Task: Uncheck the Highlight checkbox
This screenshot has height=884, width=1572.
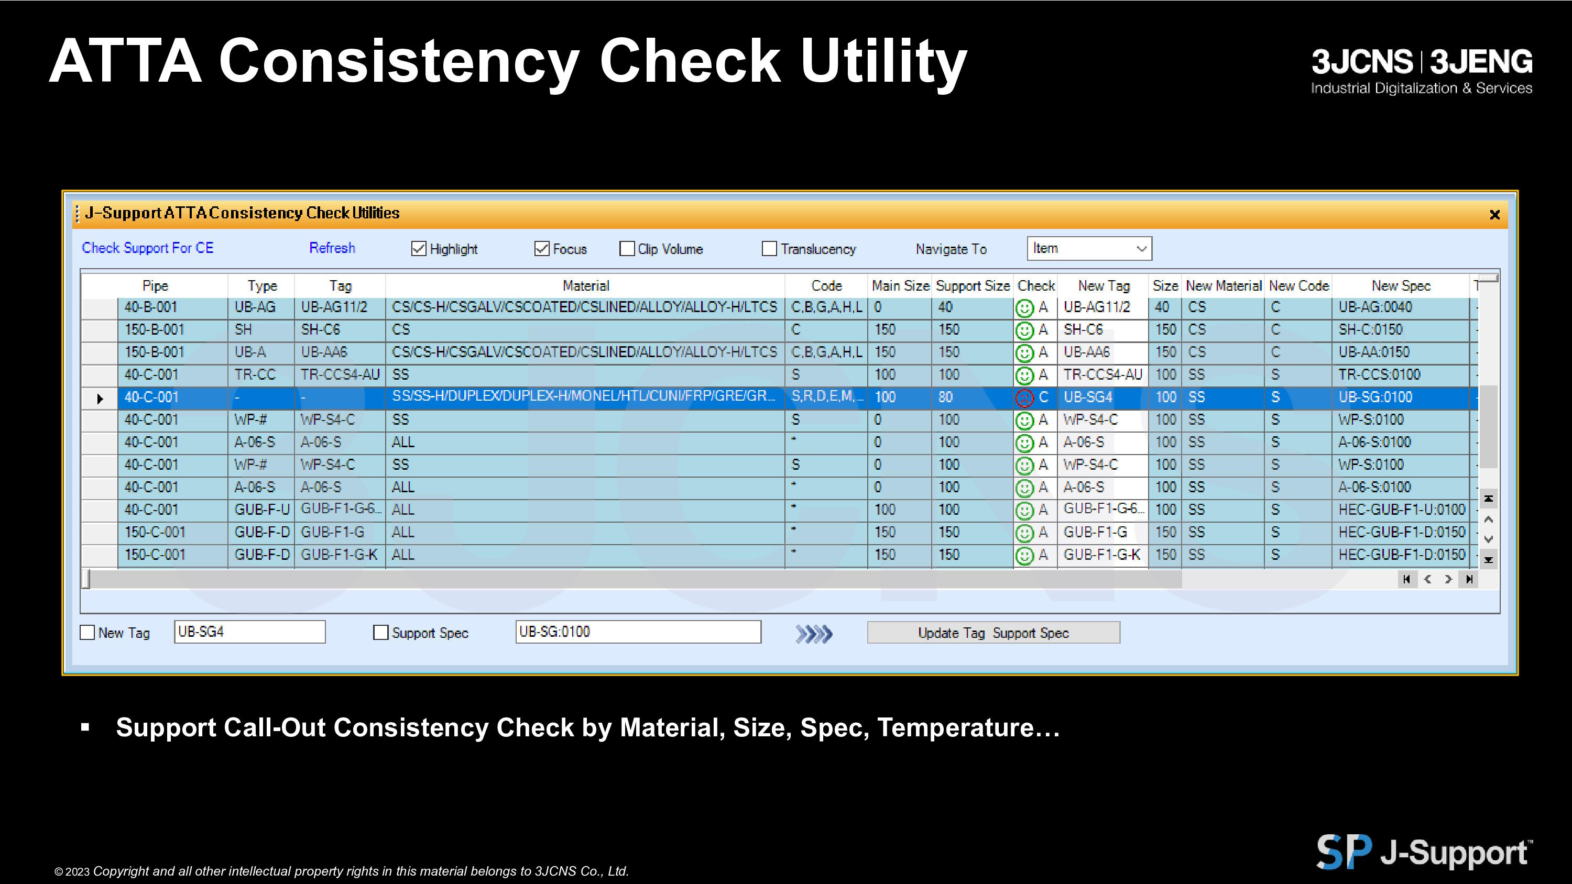Action: 418,248
